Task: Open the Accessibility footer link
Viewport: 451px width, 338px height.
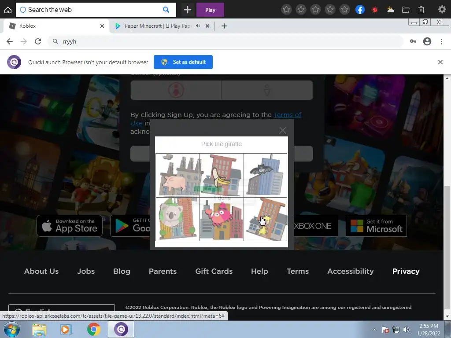Action: click(350, 271)
